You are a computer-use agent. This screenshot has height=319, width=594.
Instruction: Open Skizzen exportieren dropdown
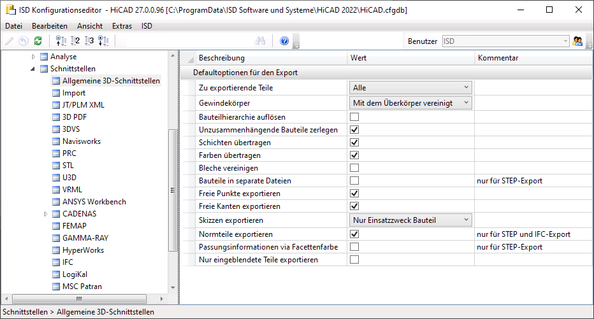[410, 220]
